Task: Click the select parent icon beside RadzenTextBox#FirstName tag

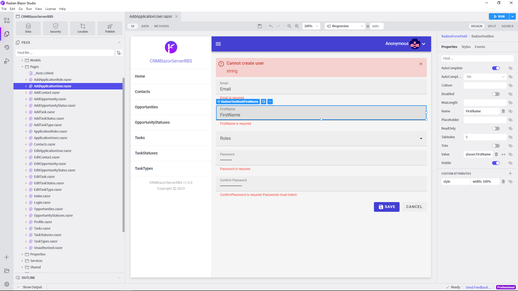Action: (x=264, y=102)
